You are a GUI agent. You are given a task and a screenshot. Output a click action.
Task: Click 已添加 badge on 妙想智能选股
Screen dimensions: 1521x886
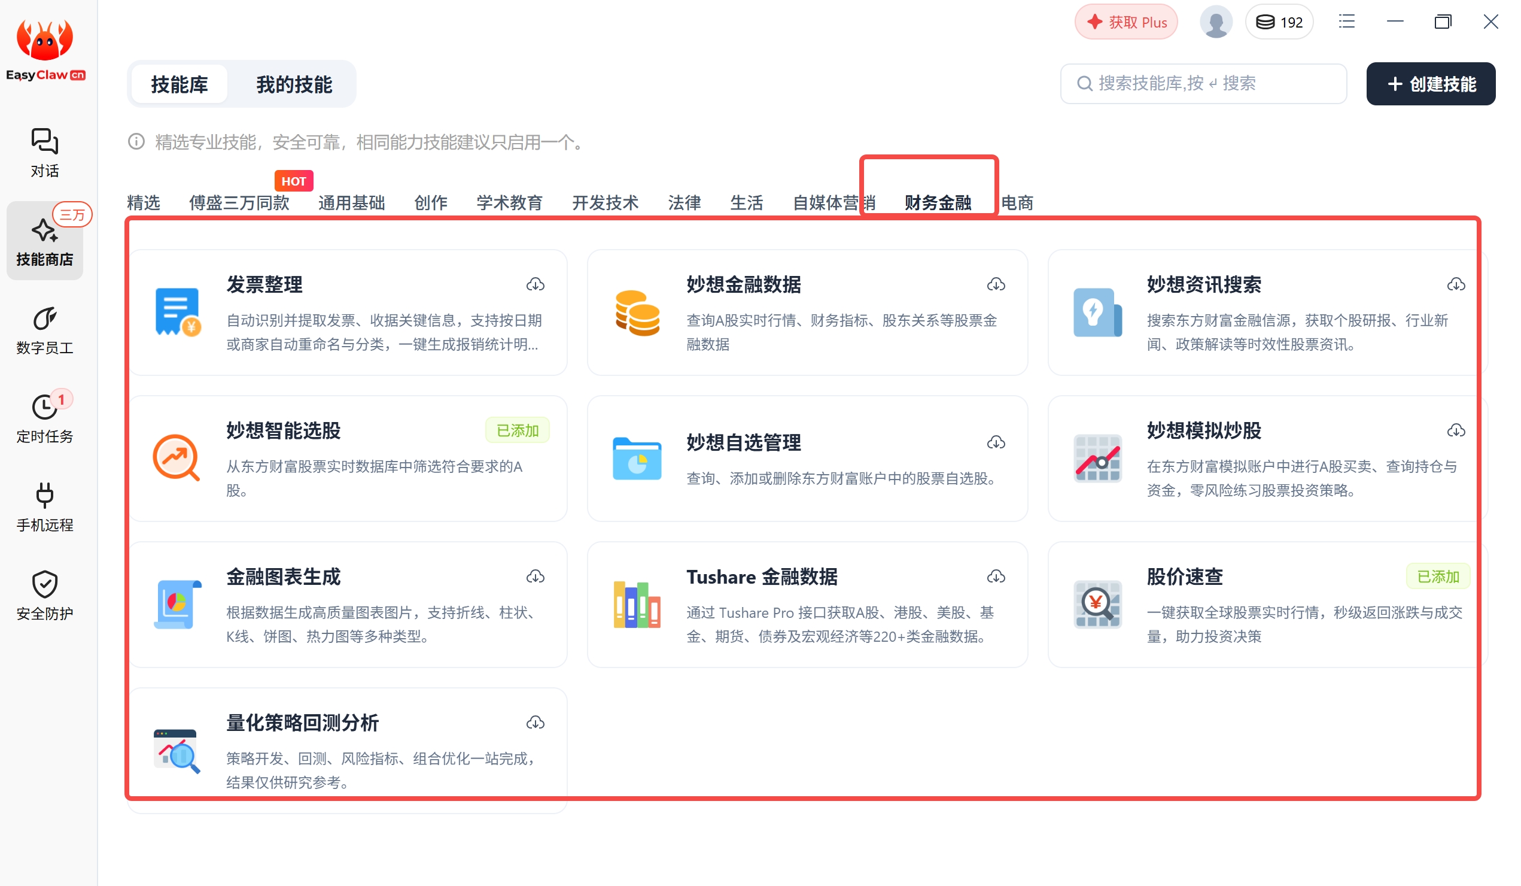(x=517, y=430)
